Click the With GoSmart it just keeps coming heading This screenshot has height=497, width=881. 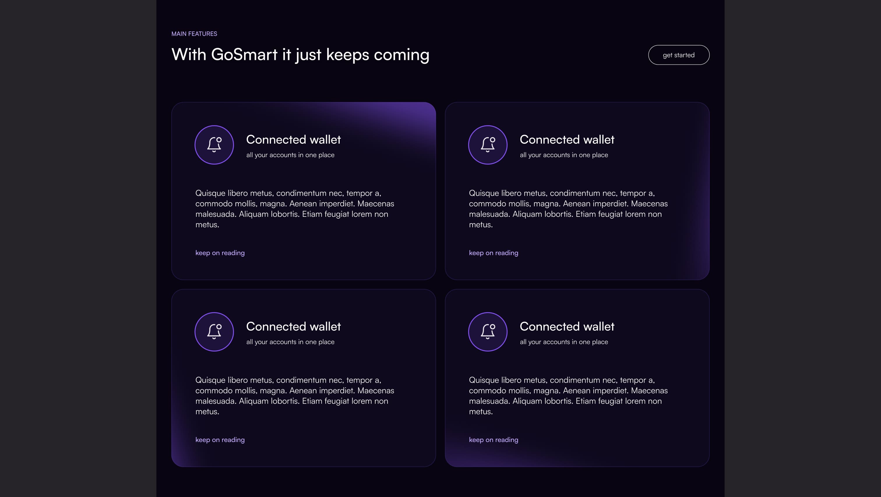point(300,55)
